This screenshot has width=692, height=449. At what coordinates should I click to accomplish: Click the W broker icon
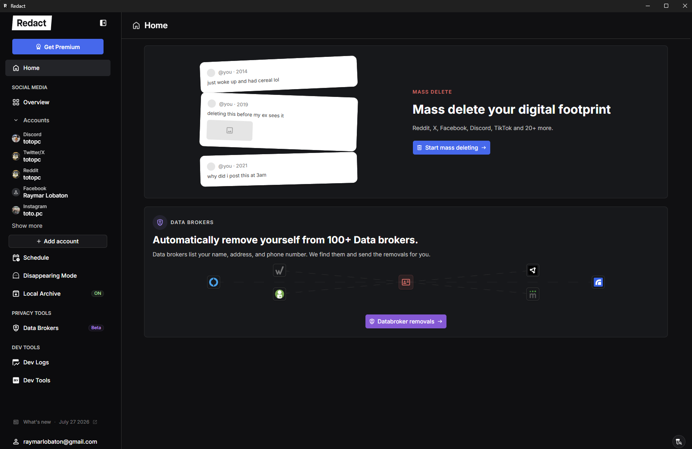[280, 270]
